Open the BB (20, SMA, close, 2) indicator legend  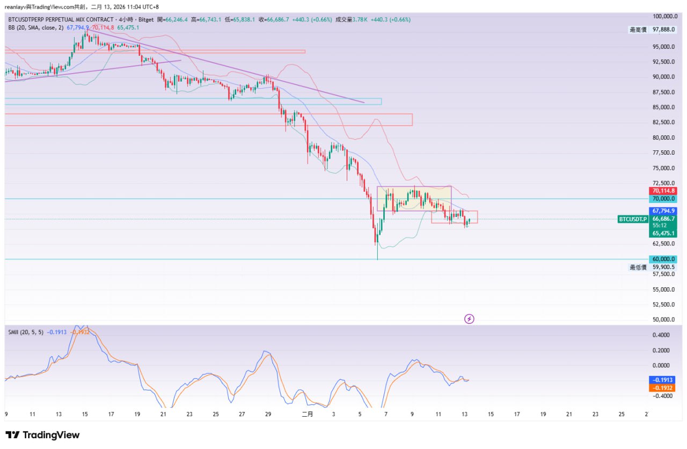[34, 27]
